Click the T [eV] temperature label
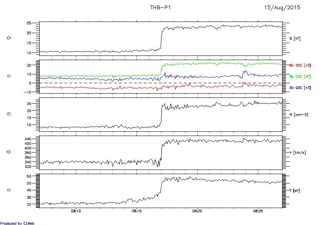This screenshot has width=333, height=225. point(295,191)
